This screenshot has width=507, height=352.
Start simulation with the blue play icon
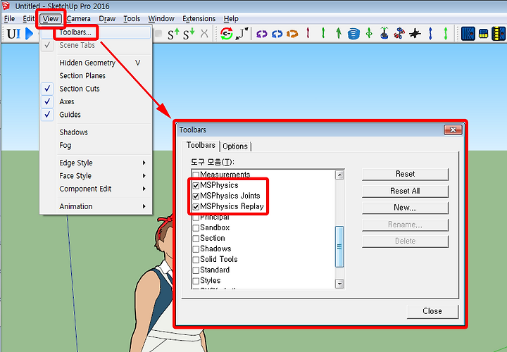[x=29, y=34]
